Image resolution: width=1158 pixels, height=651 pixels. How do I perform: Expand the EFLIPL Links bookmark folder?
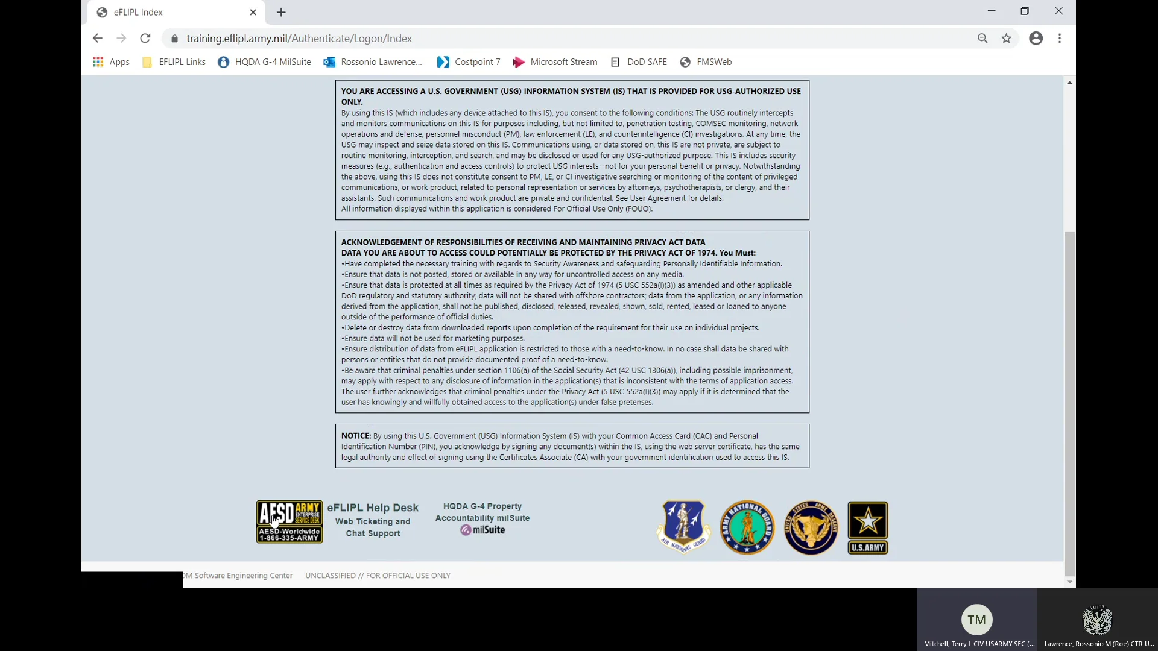(174, 61)
